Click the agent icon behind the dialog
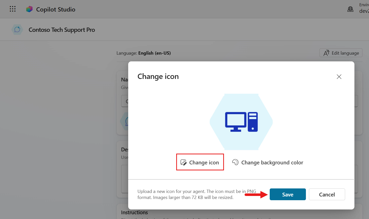 tap(125, 122)
